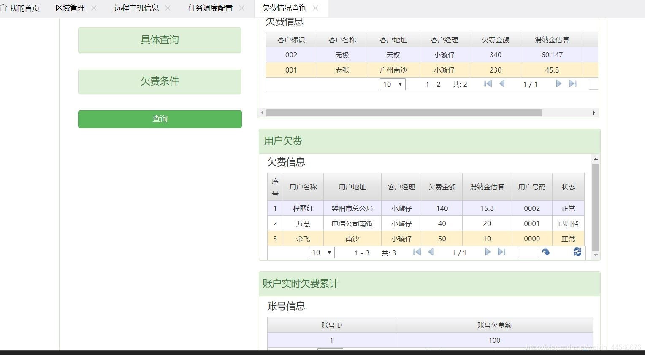Select customer row 002 无极
Image resolution: width=645 pixels, height=355 pixels.
tap(432, 55)
